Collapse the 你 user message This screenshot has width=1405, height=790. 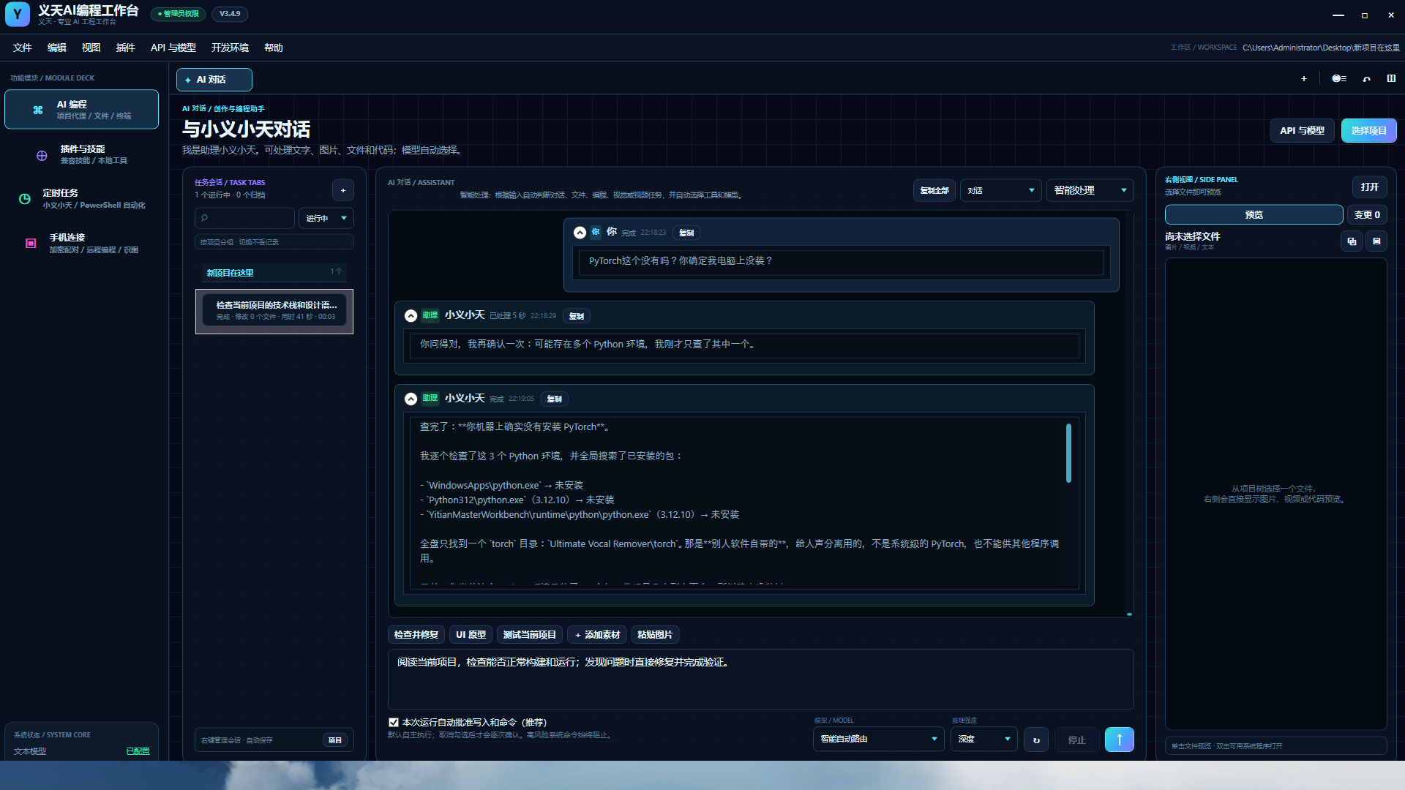[x=580, y=233]
